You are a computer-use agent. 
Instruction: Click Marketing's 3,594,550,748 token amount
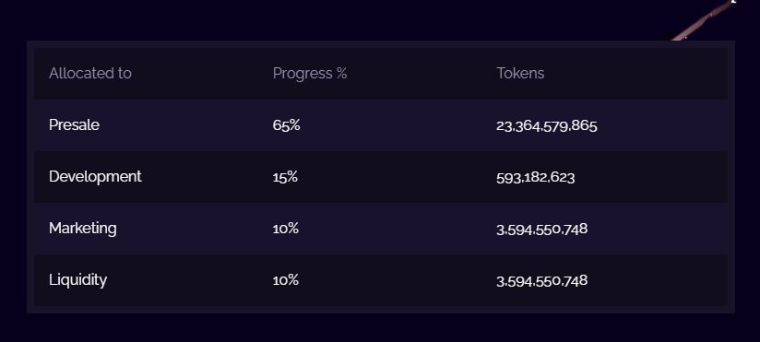point(542,230)
